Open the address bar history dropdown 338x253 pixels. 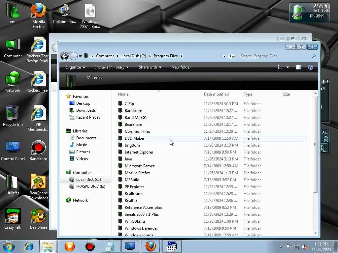click(224, 56)
